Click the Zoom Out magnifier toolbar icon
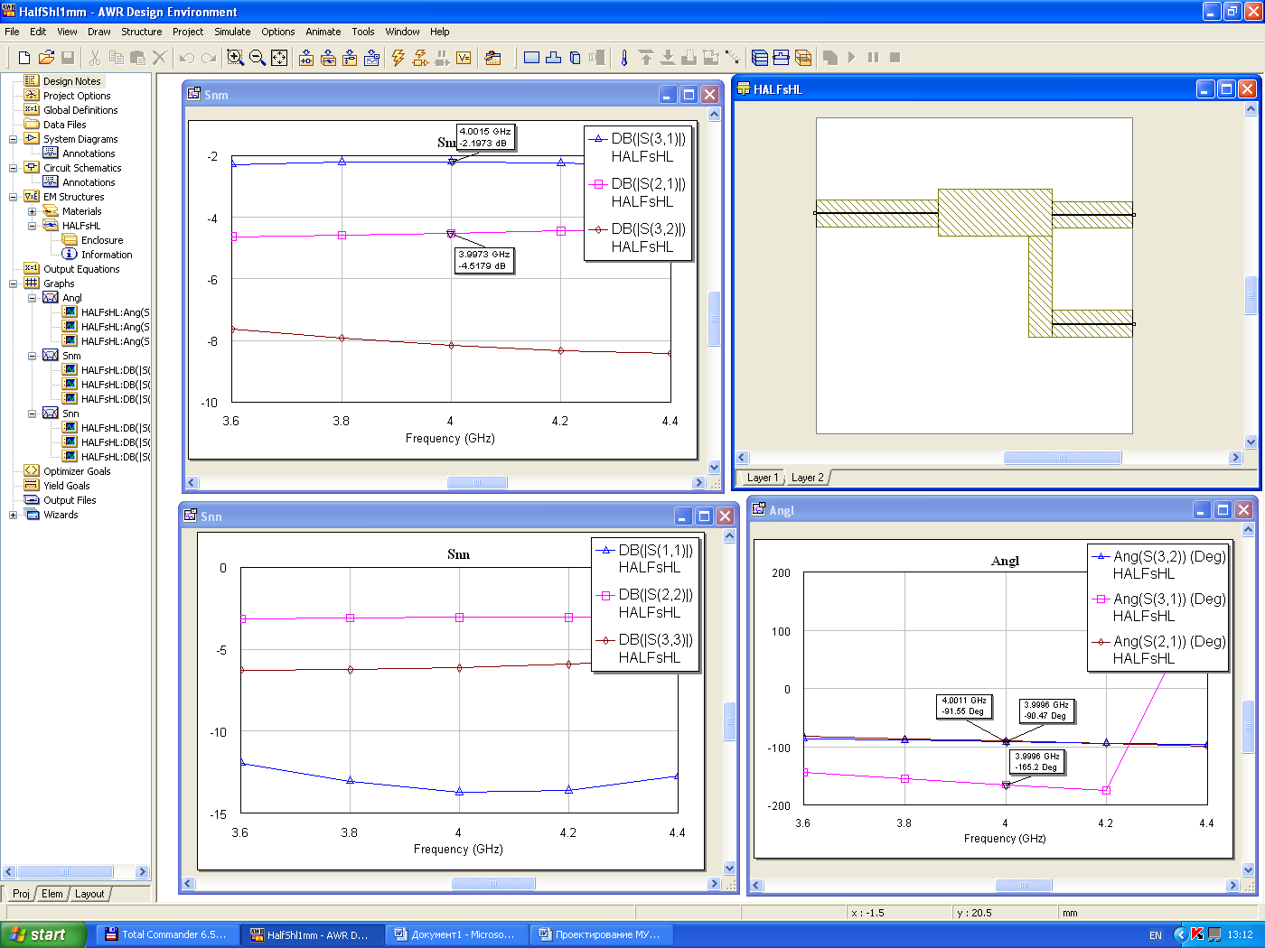This screenshot has height=948, width=1265. [x=258, y=58]
